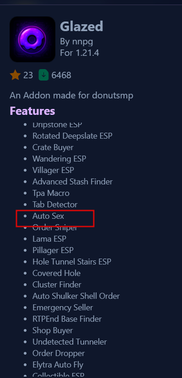
Task: Click the orange star rating icon
Action: point(15,75)
